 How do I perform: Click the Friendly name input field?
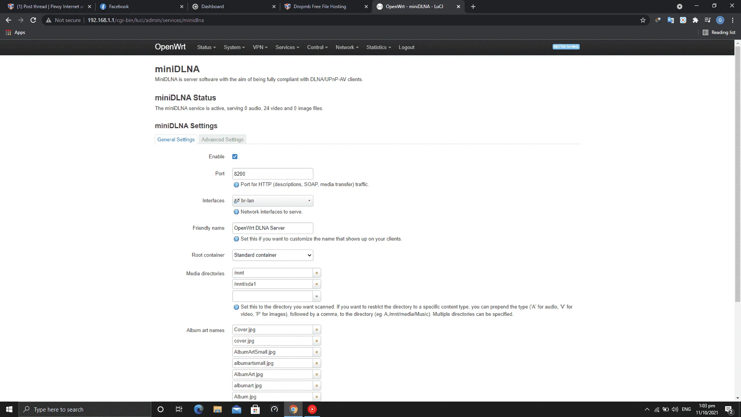tap(272, 228)
